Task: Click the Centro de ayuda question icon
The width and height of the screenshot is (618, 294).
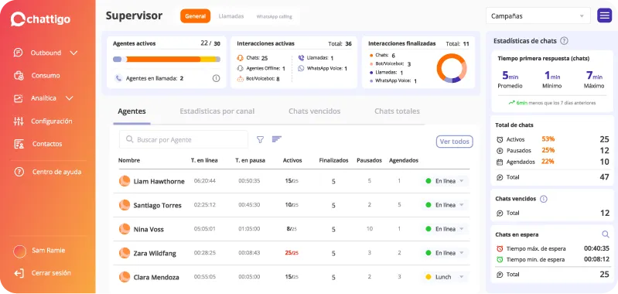Action: [x=19, y=172]
